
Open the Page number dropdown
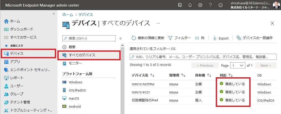238,66
